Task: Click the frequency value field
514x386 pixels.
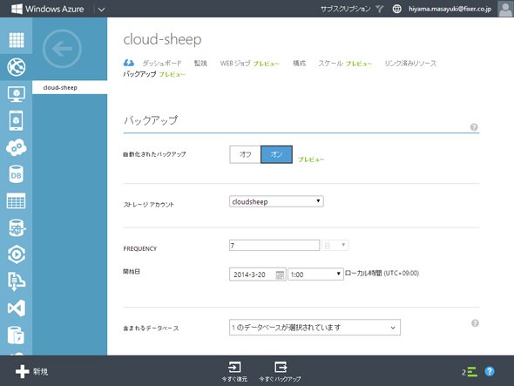Action: pos(274,246)
